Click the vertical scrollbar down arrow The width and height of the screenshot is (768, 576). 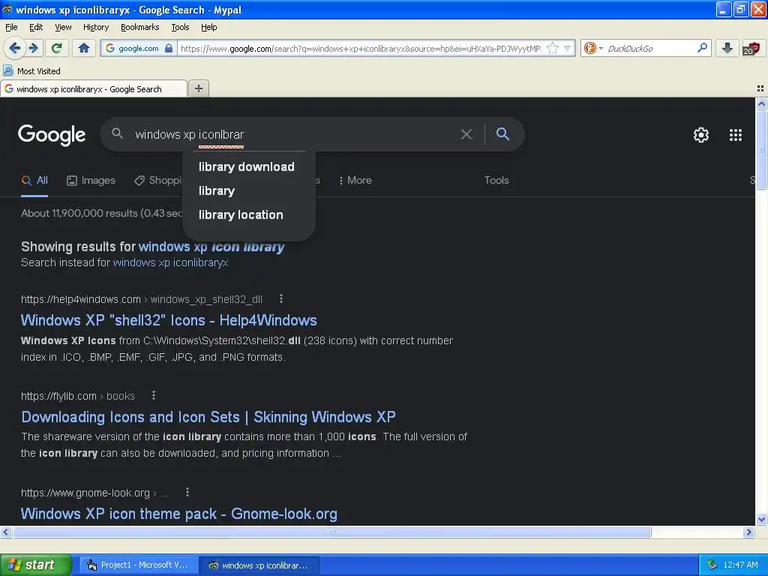pyautogui.click(x=761, y=519)
